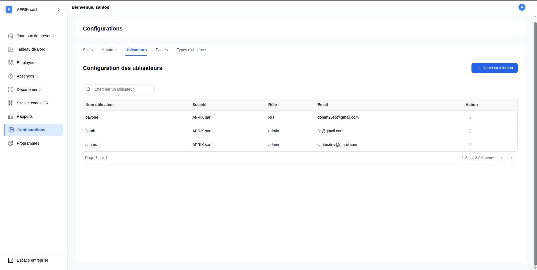
Task: Click Ajouter un utilisateur button
Action: pyautogui.click(x=494, y=68)
